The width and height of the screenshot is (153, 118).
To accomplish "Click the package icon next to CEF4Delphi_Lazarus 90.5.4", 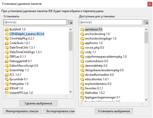I will coord(7,34).
